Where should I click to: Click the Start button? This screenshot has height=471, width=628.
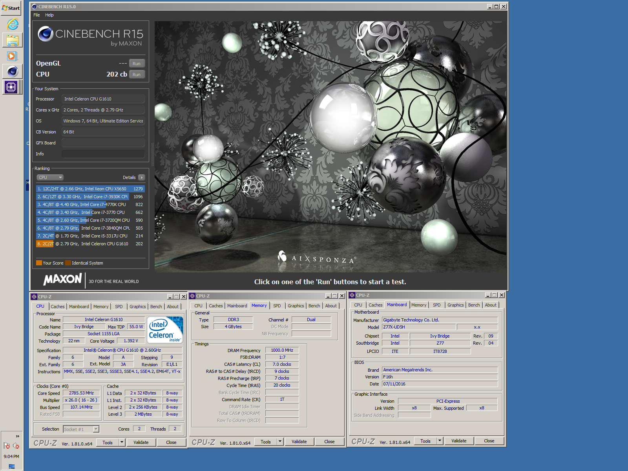click(11, 8)
